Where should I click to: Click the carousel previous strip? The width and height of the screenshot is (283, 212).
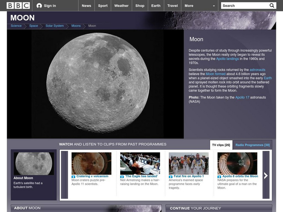click(64, 175)
